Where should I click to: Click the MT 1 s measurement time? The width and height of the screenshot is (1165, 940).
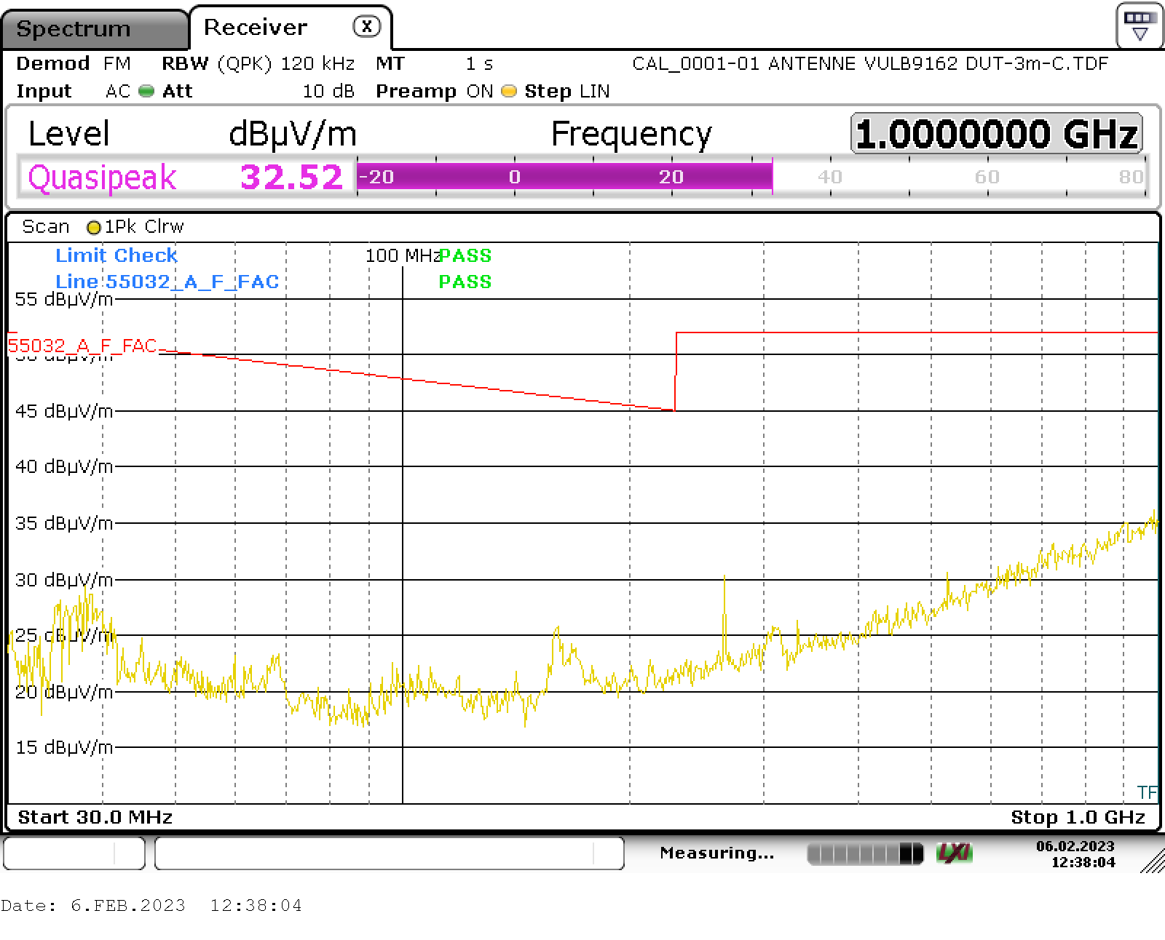[435, 63]
